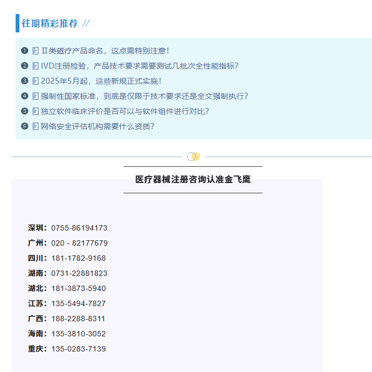Click the 往期精彩推荐 section heading
This screenshot has width=372, height=372.
50,23
